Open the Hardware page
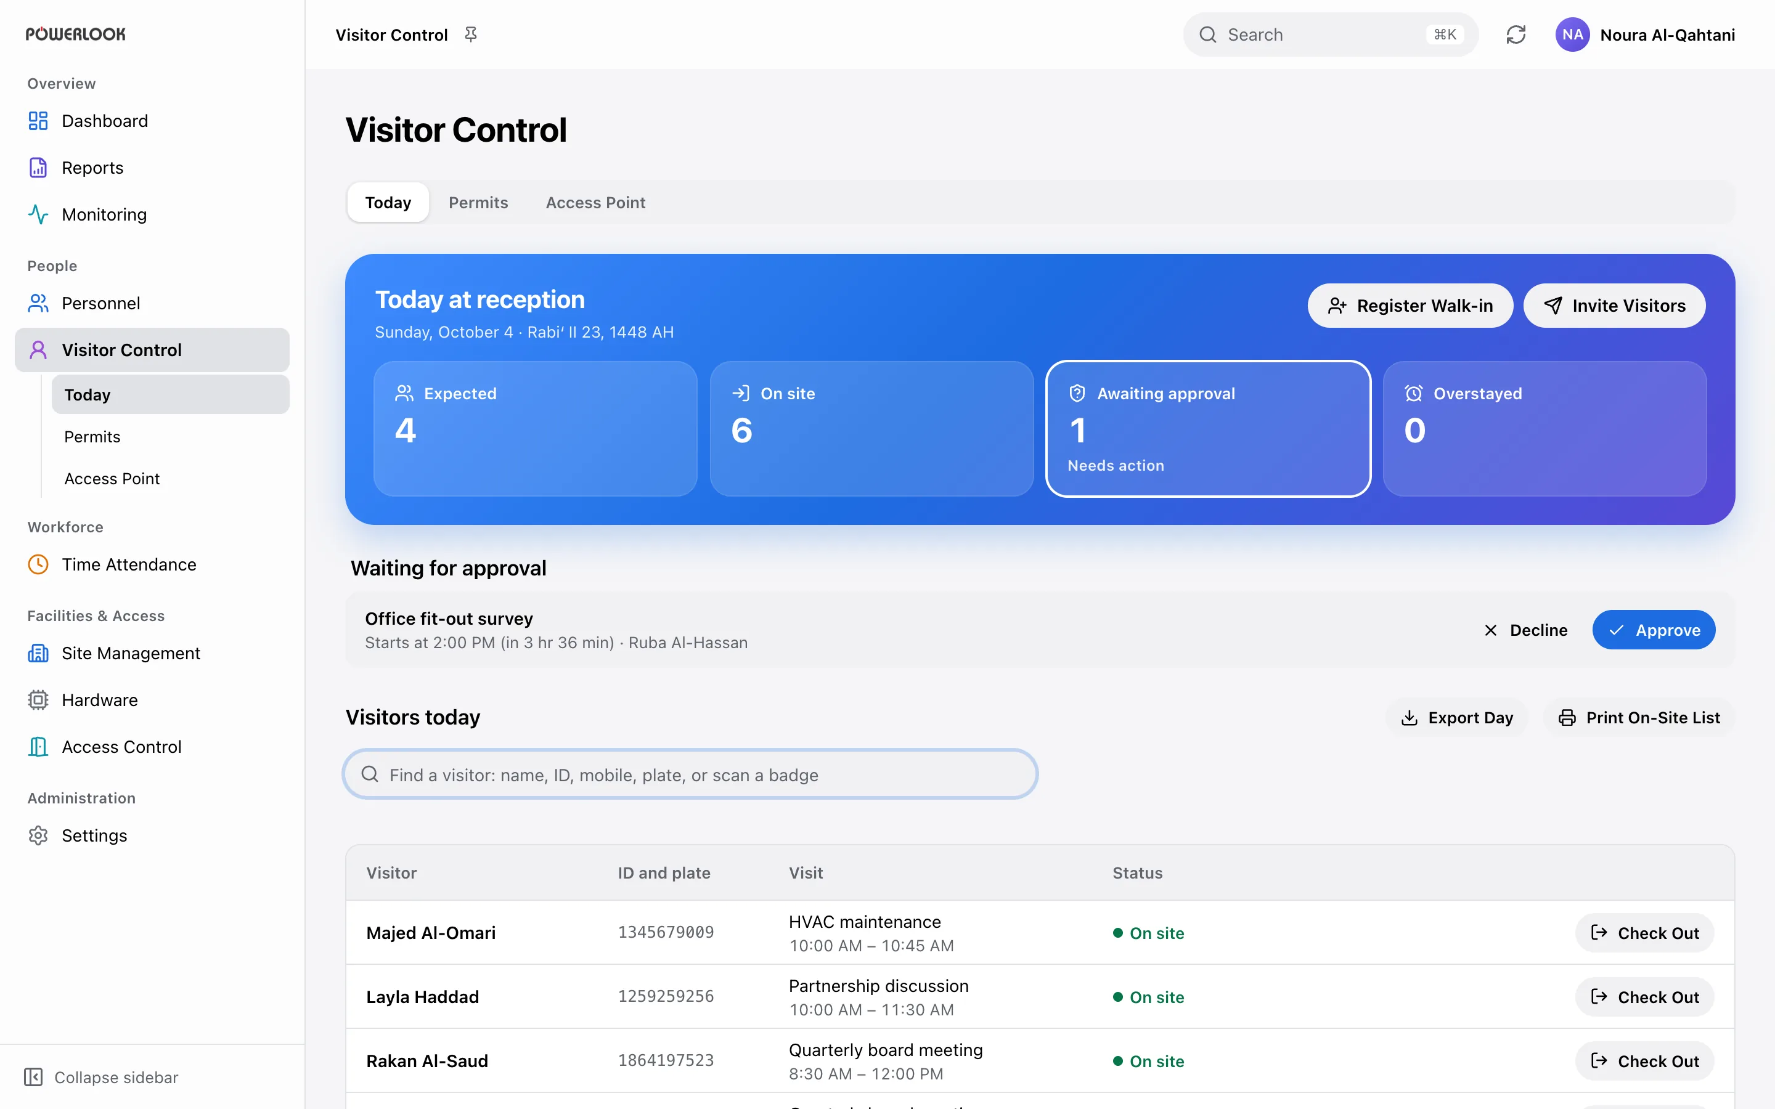This screenshot has height=1109, width=1775. click(152, 701)
